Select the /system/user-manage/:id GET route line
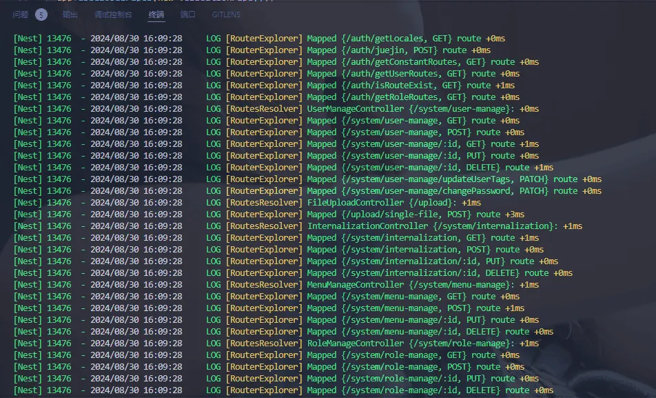 click(276, 144)
